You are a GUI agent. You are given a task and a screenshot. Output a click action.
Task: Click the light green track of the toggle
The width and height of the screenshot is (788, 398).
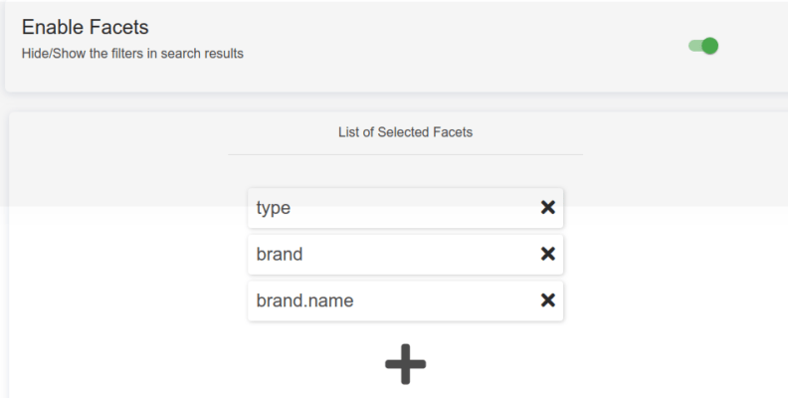(x=694, y=46)
